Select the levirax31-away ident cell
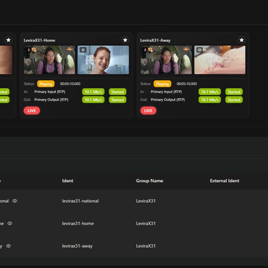Viewport: 268px width, 268px height. 77,246
